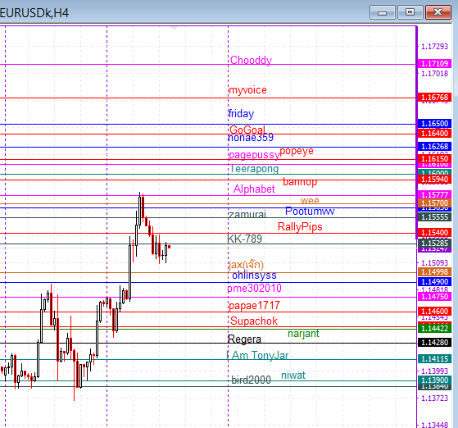Click the friday blue line label
Viewport: 458px width, 428px height.
click(241, 113)
